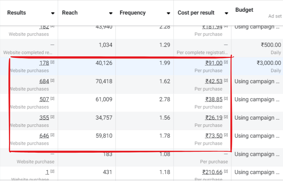
Task: Open the ₹26.19 cost per purchase
Action: (x=214, y=118)
